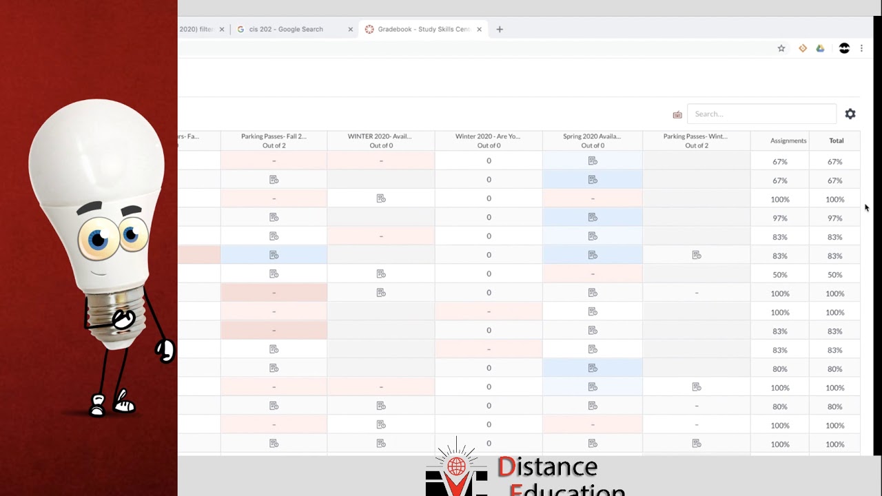Select the 0 score in the 97% row
Image resolution: width=882 pixels, height=496 pixels.
click(x=489, y=217)
